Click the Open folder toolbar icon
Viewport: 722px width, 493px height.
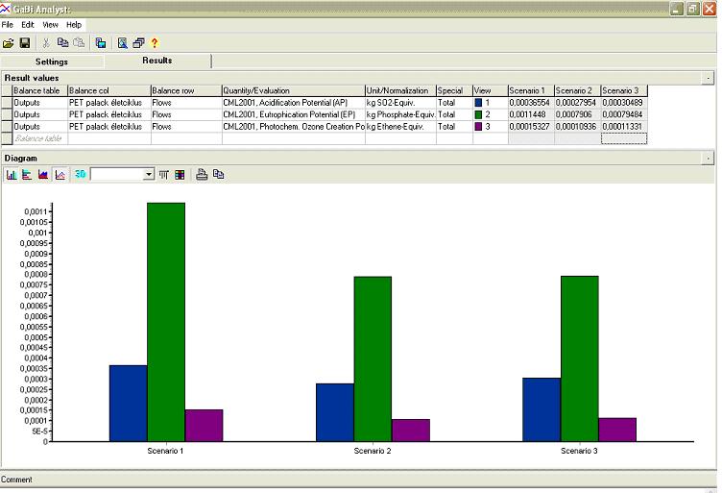click(x=8, y=43)
